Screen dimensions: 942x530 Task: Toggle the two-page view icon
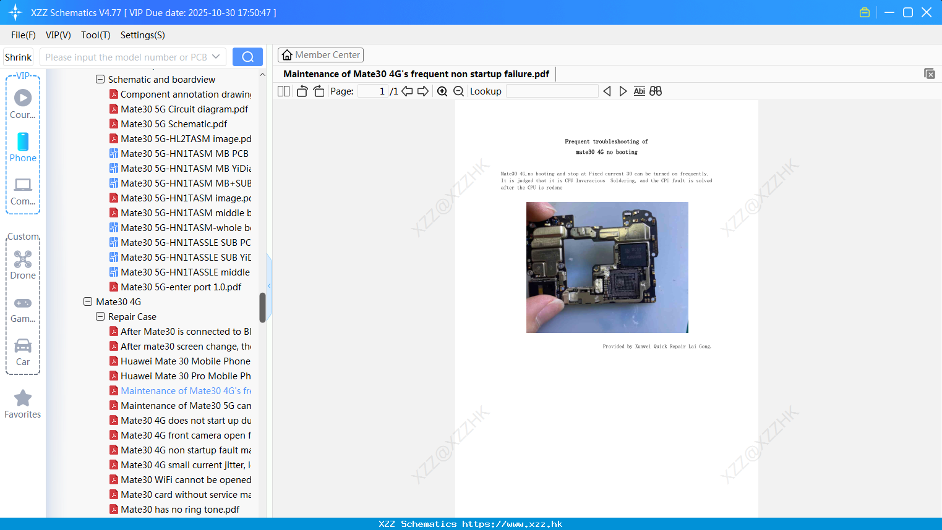pos(283,91)
